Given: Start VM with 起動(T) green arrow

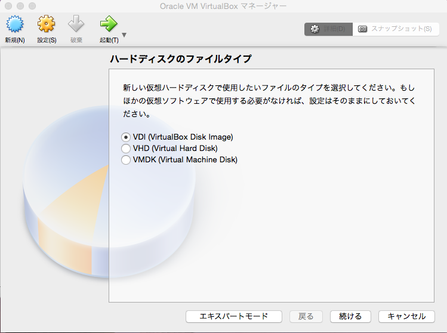Looking at the screenshot, I should tap(109, 24).
